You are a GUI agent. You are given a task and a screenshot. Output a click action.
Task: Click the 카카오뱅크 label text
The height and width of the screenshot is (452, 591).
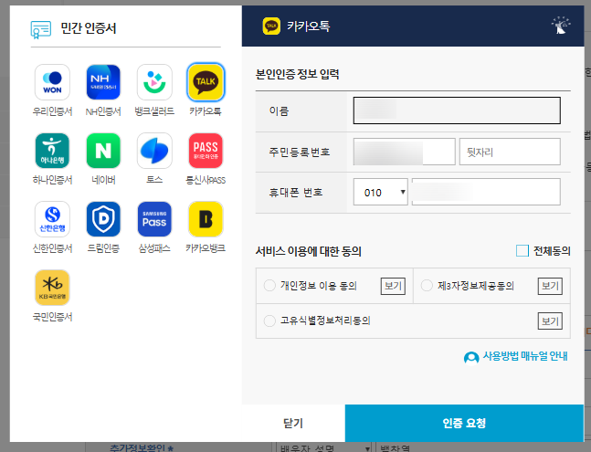point(206,248)
